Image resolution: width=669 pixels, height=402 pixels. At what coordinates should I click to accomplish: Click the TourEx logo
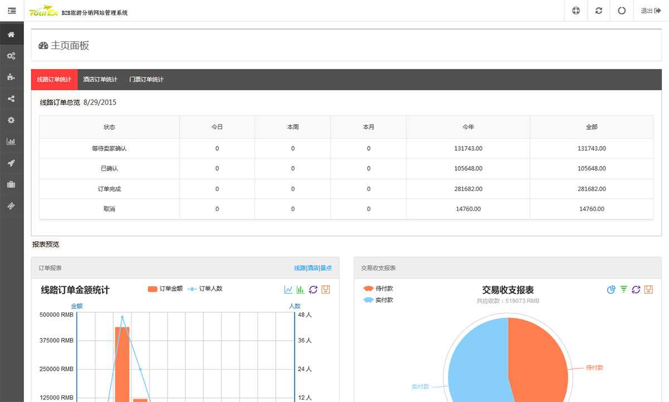click(x=44, y=11)
